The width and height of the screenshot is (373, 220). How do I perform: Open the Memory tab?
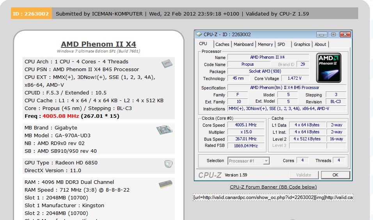pyautogui.click(x=265, y=44)
